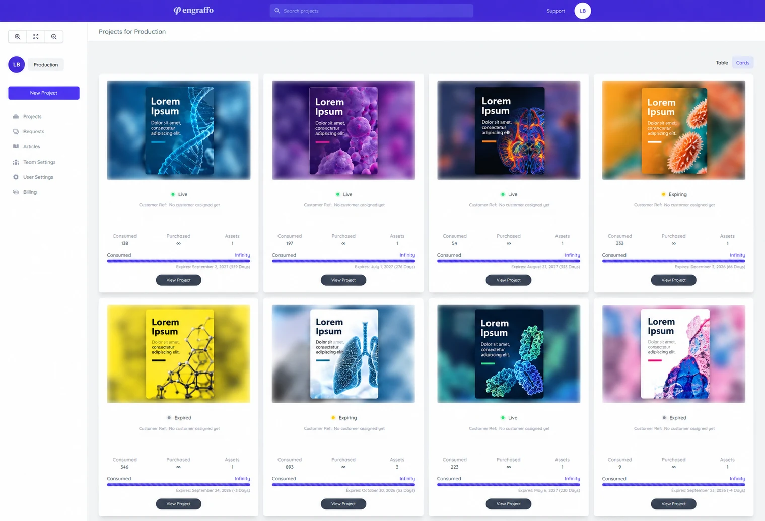Viewport: 765px width, 521px height.
Task: Click consumed progress bar with 223 consumed
Action: pos(508,484)
